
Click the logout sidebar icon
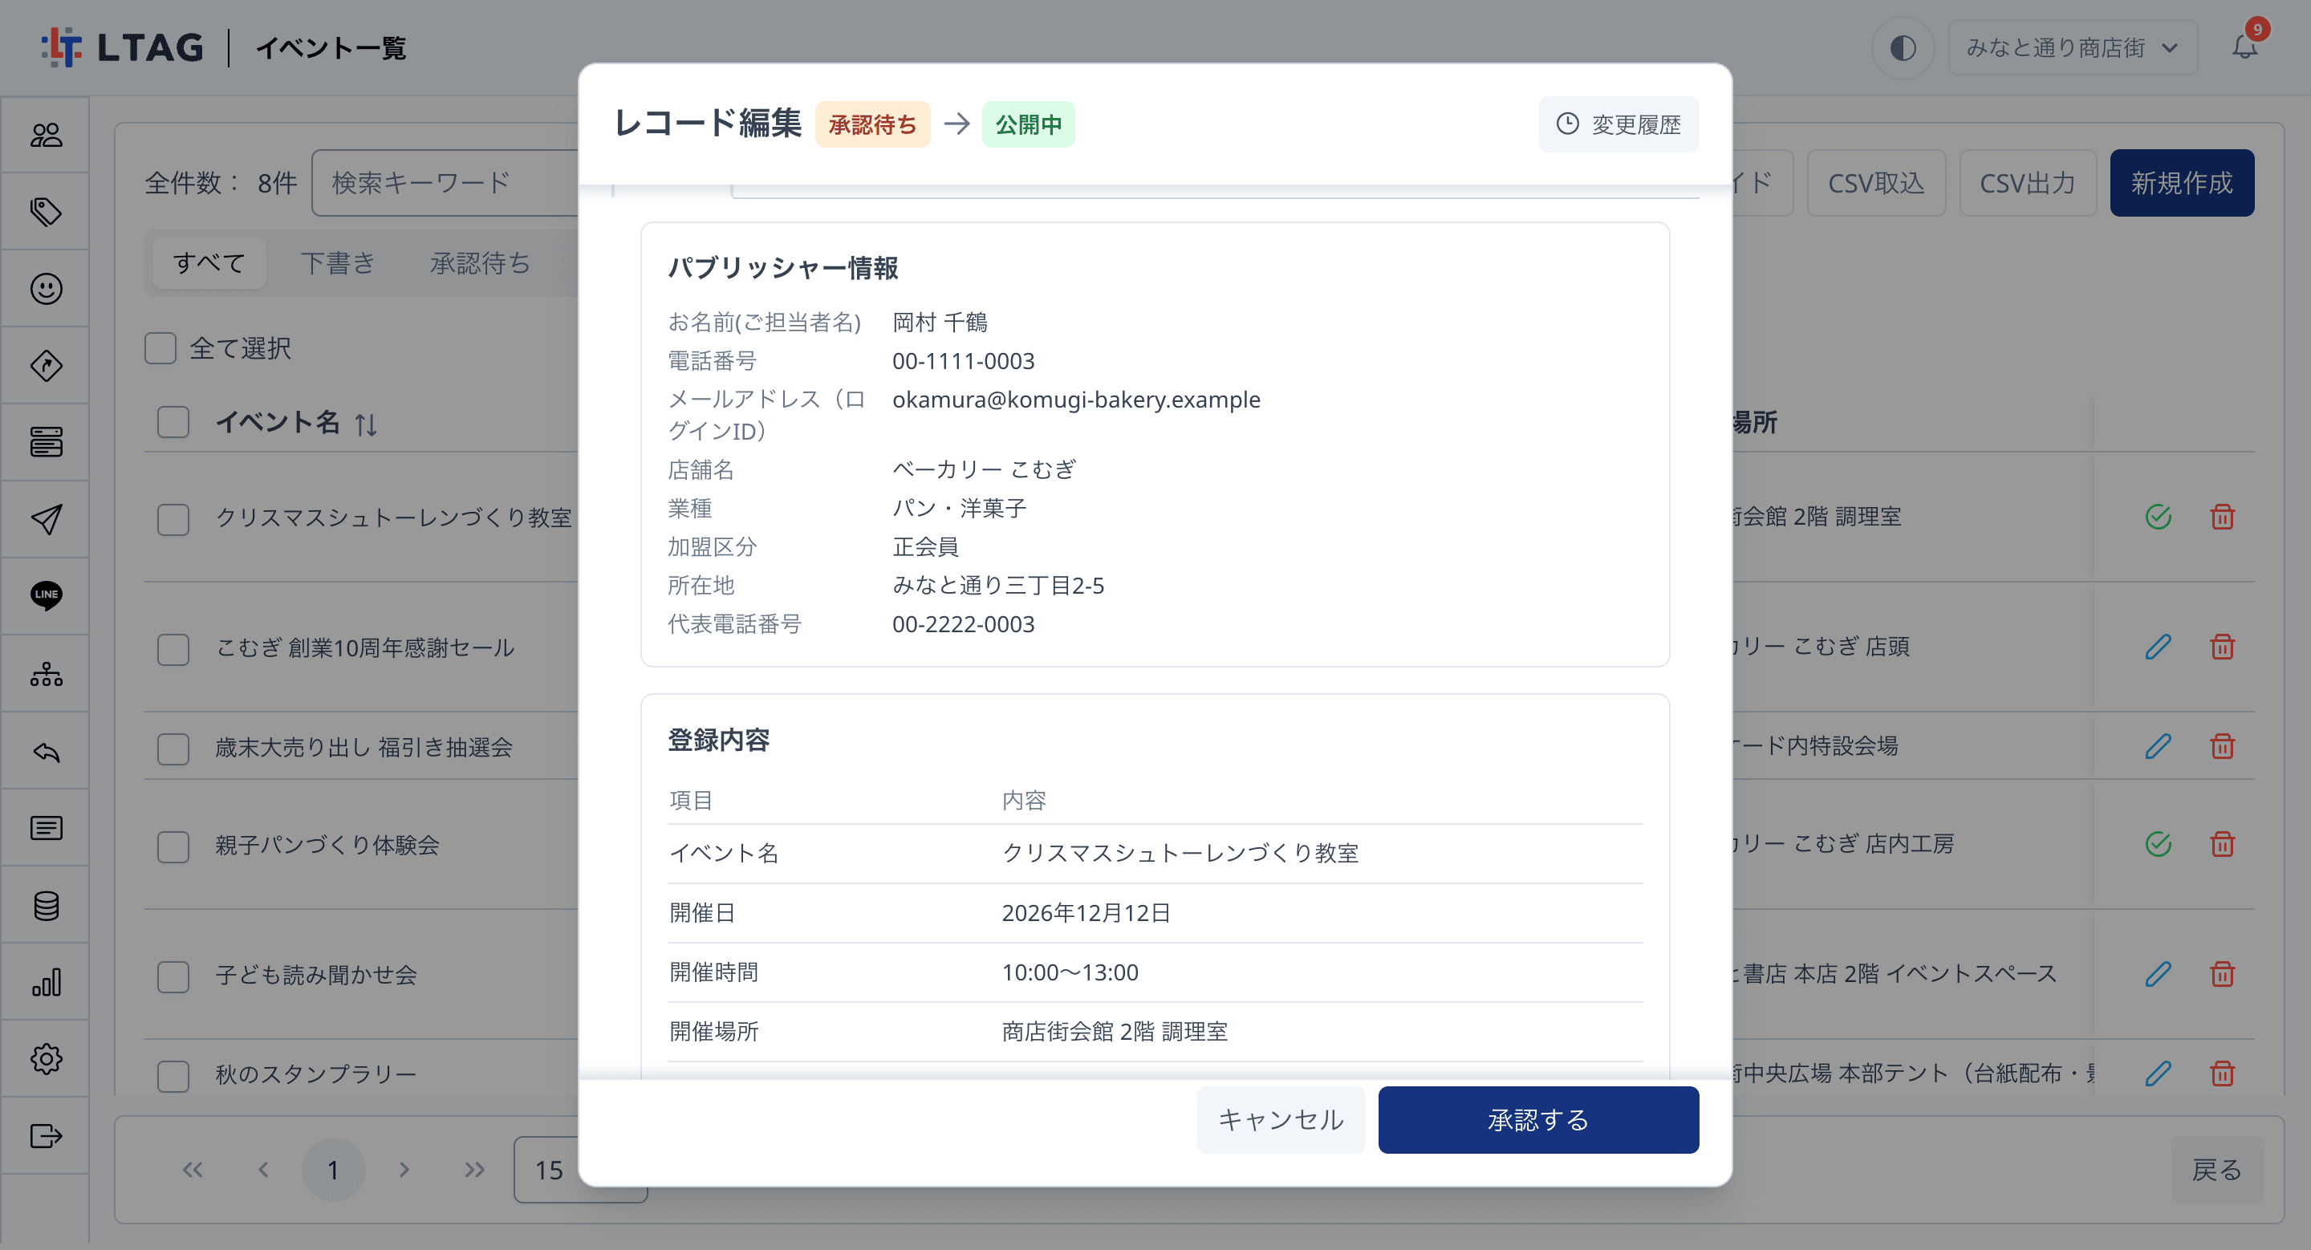click(46, 1136)
